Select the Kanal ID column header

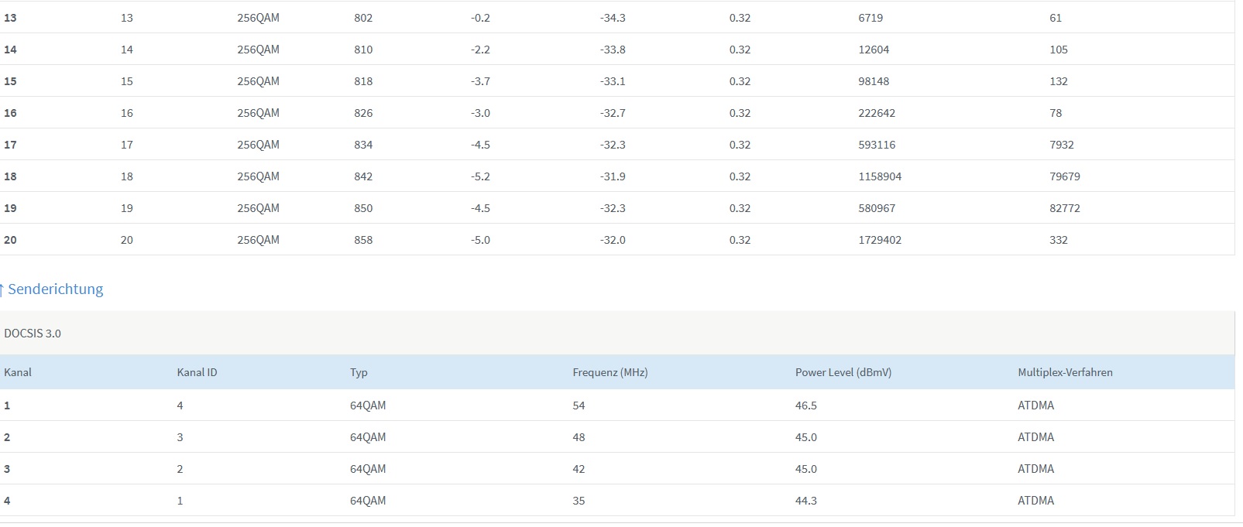click(197, 372)
